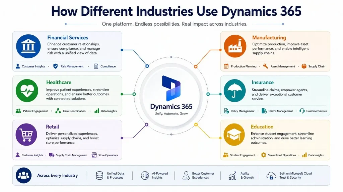Click the 'Compliance' label
This screenshot has width=343, height=192.
pyautogui.click(x=108, y=66)
